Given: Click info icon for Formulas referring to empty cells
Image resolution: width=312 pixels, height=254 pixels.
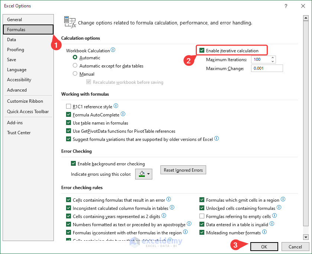Looking at the screenshot, I should tap(274, 215).
